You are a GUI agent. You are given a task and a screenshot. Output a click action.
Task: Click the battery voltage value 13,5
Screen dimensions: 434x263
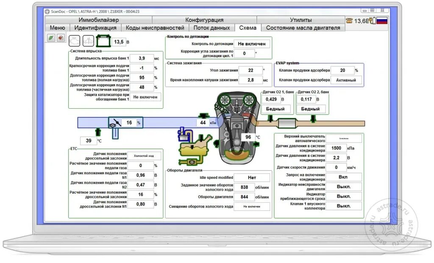point(119,42)
